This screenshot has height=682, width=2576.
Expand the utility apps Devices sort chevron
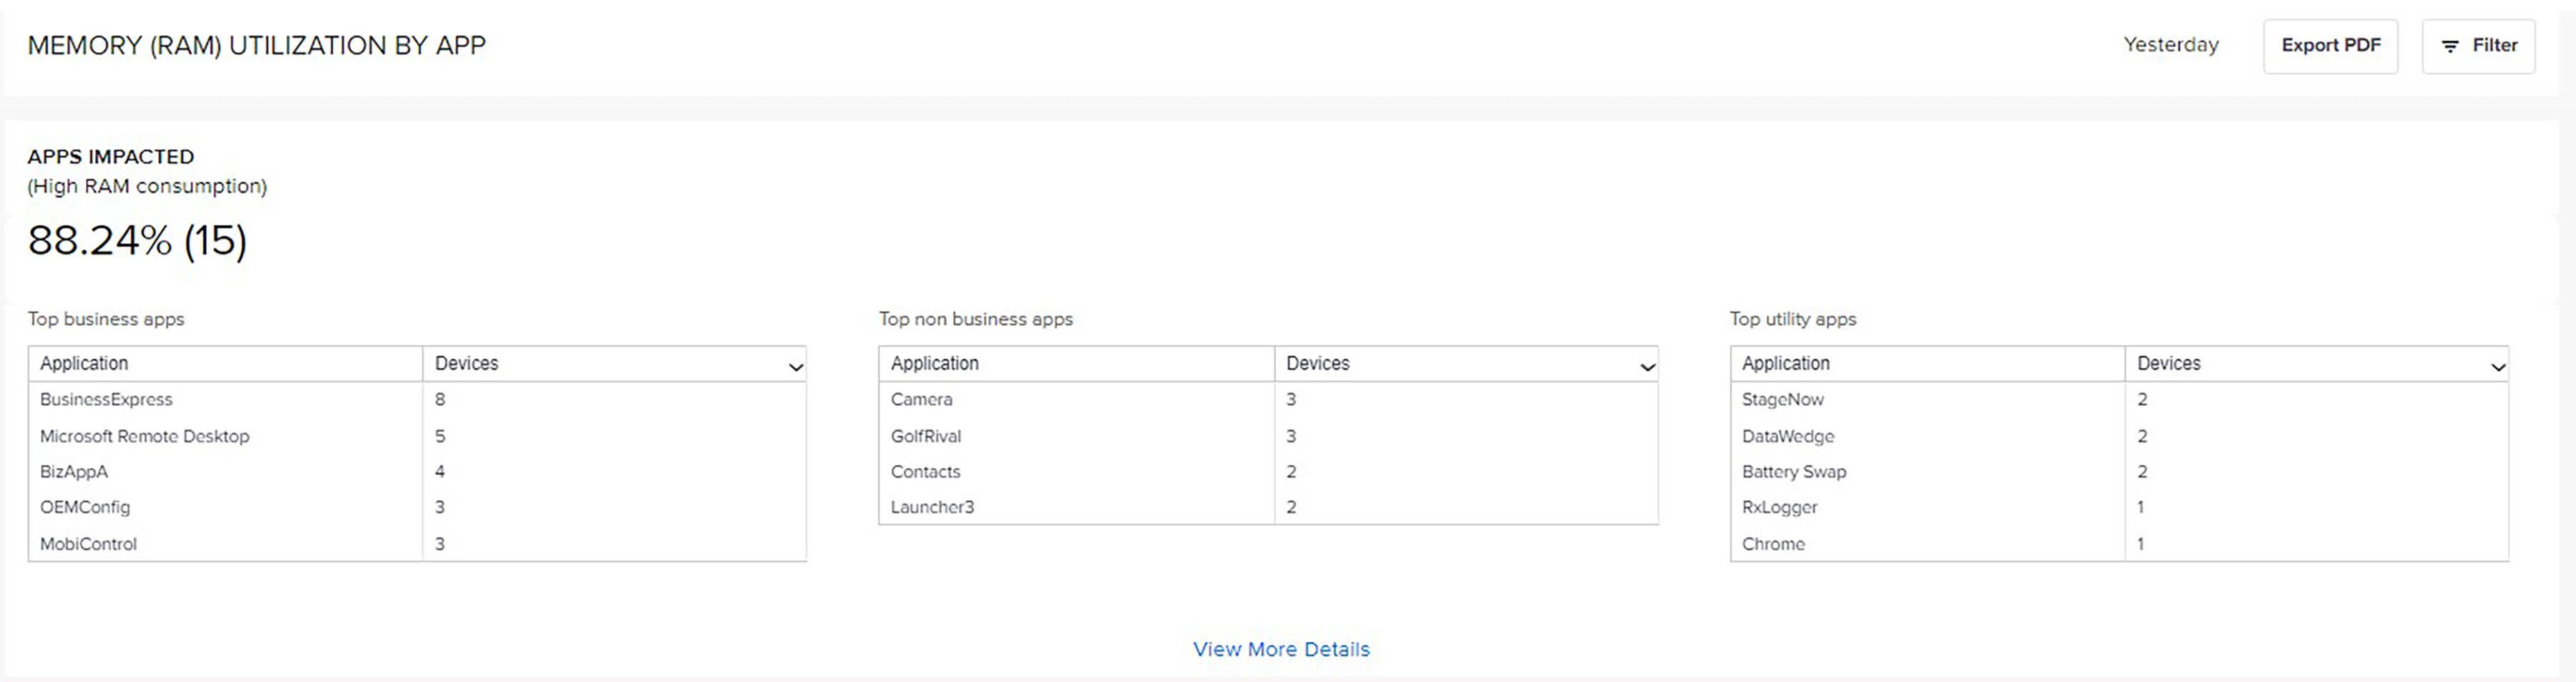pyautogui.click(x=2497, y=367)
